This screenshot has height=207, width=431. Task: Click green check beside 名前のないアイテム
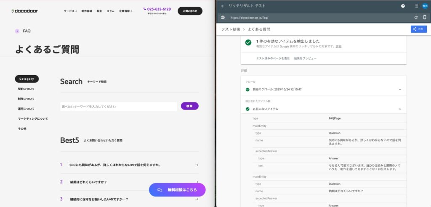point(247,109)
